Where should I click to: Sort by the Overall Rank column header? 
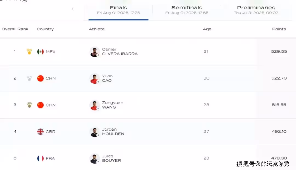[x=15, y=29]
